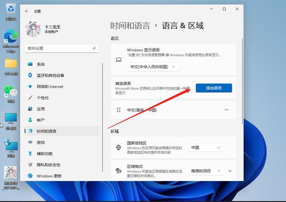Click the content pane vertical scrollbar

click(242, 81)
